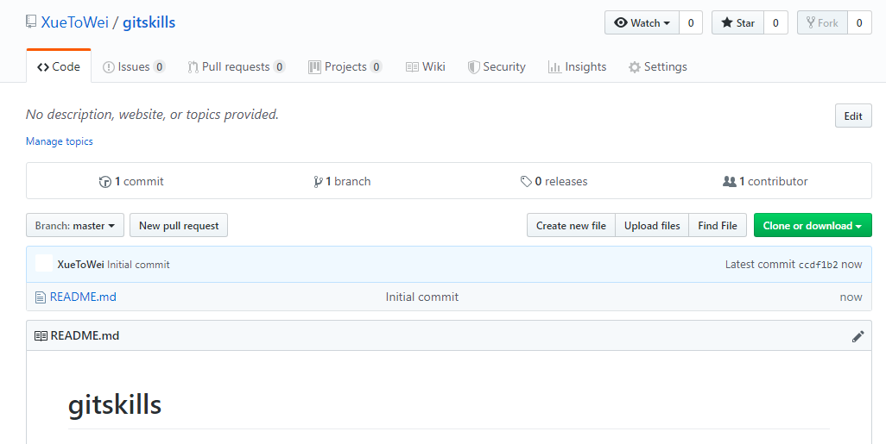Open the XueToWei owner link in title
The height and width of the screenshot is (444, 886).
74,22
